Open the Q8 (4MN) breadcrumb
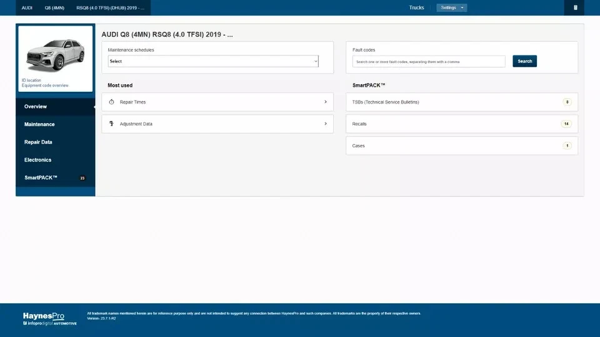600x337 pixels. point(54,7)
